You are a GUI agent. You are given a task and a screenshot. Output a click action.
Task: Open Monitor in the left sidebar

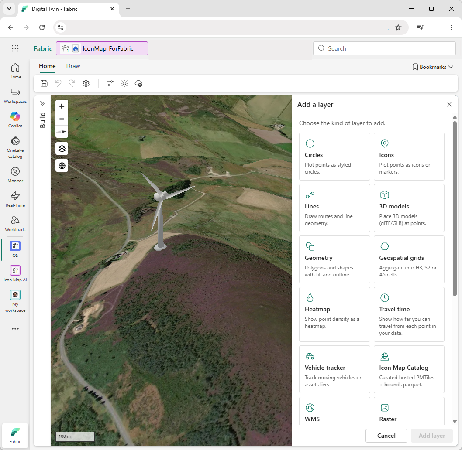[x=15, y=175]
